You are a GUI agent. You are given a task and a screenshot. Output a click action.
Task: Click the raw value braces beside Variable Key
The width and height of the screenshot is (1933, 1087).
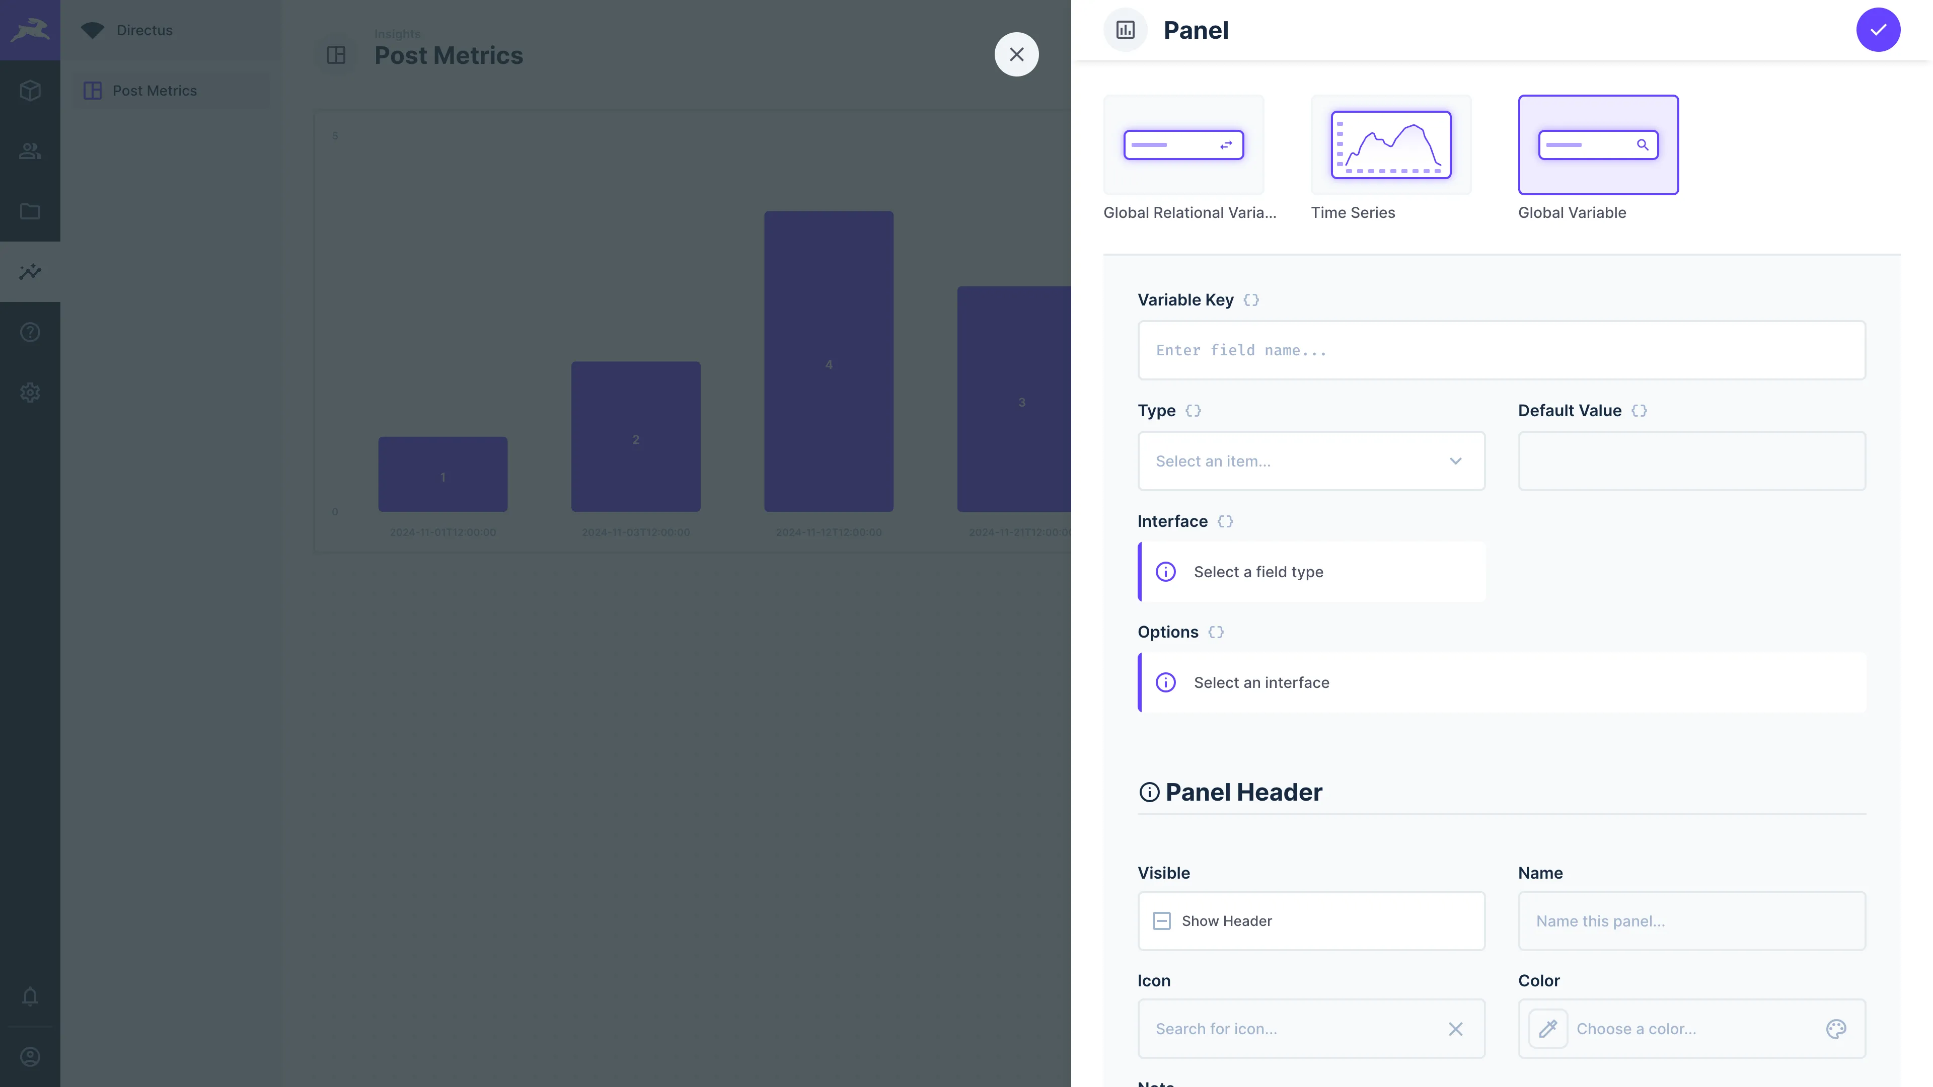coord(1251,300)
